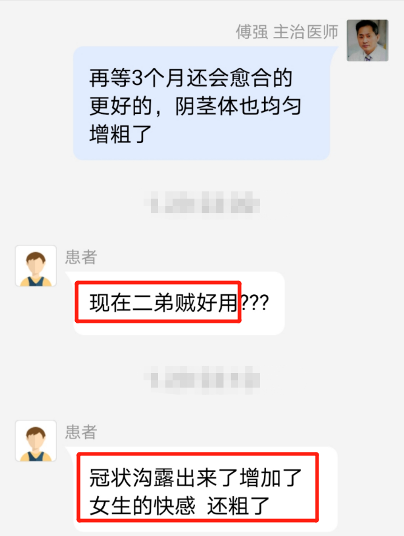Click the second blurred timestamp
The image size is (404, 536).
coord(202,379)
